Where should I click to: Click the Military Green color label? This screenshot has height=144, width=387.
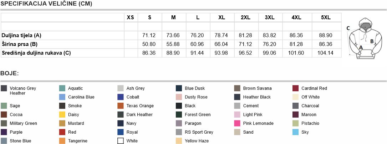pos(23,123)
